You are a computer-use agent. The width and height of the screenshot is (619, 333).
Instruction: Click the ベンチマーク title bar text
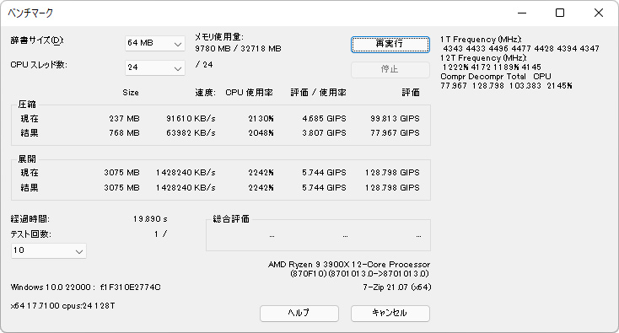tap(30, 13)
